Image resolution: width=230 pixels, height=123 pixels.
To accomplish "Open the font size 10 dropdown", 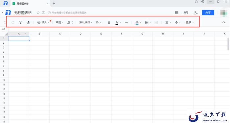I will tap(98, 22).
